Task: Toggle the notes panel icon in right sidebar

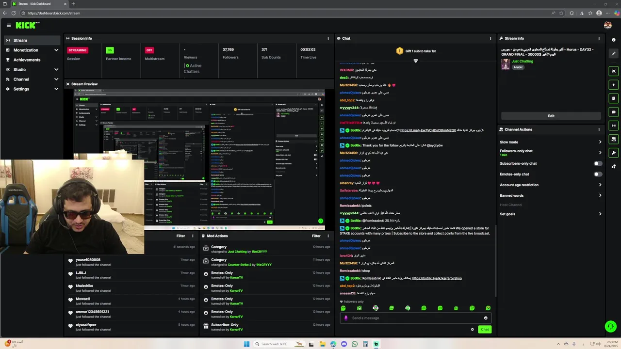Action: coord(614,98)
